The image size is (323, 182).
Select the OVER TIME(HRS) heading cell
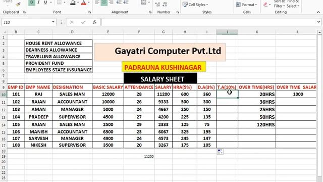[x=257, y=87]
